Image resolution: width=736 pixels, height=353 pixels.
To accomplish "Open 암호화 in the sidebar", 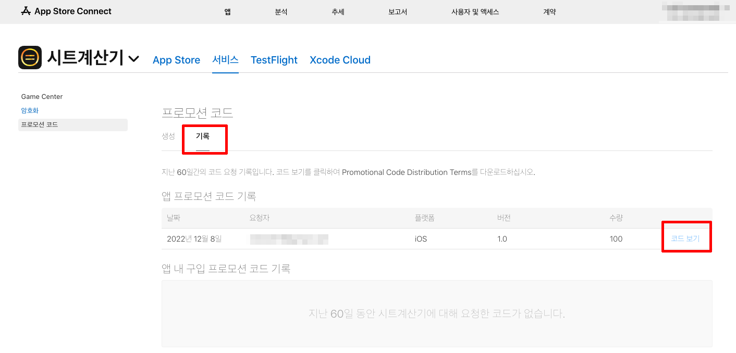I will click(30, 110).
